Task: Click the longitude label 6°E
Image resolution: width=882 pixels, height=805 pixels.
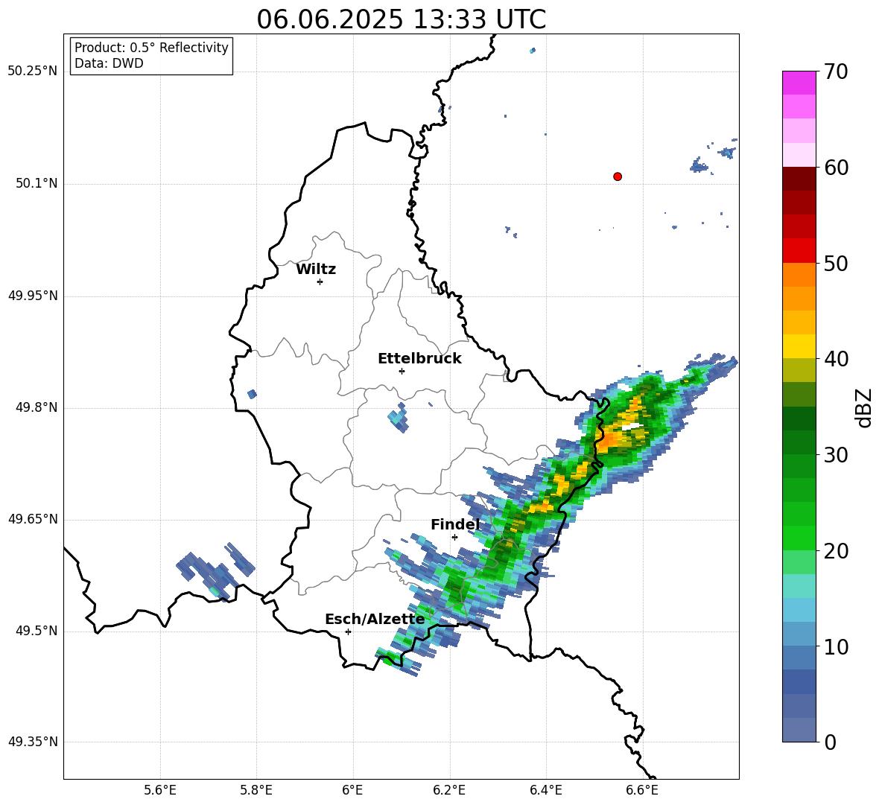Action: pos(352,790)
